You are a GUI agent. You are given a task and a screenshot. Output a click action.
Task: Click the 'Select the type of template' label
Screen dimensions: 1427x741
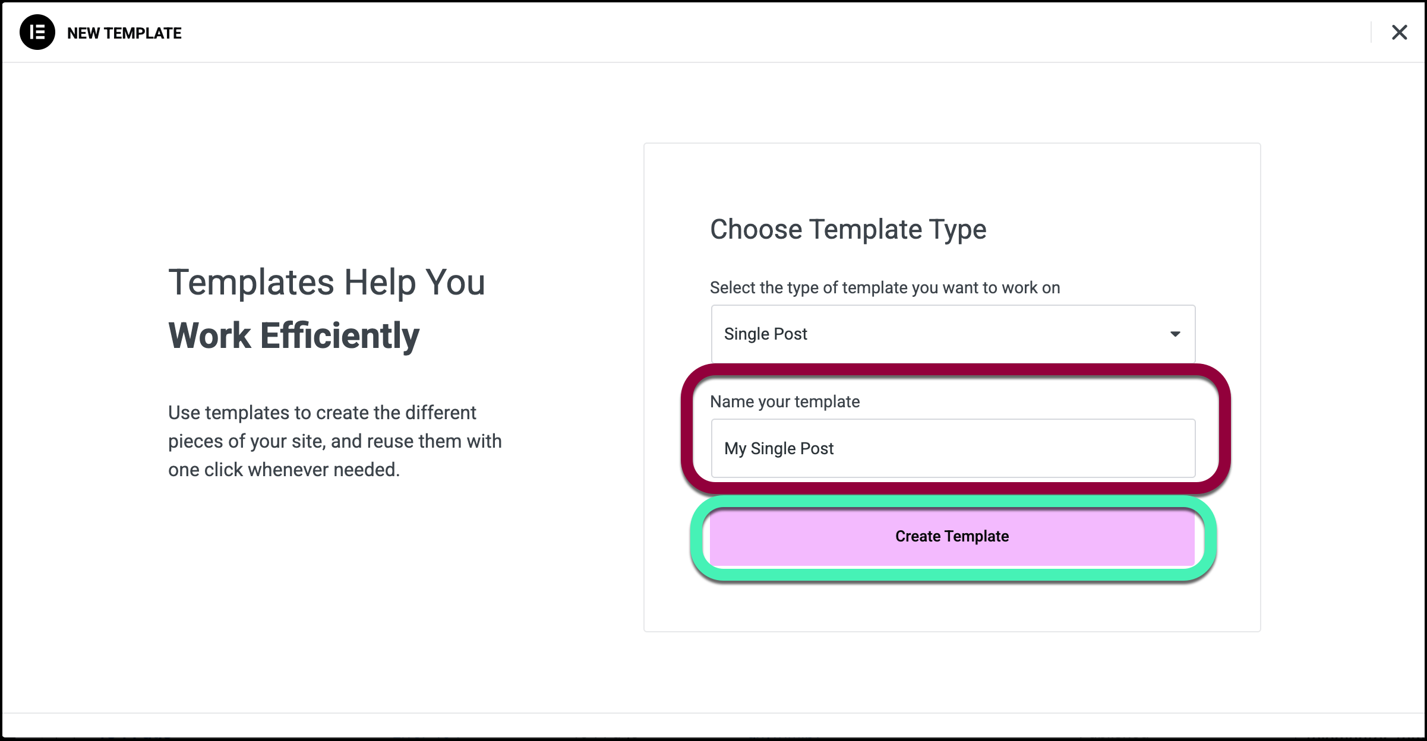(x=885, y=288)
